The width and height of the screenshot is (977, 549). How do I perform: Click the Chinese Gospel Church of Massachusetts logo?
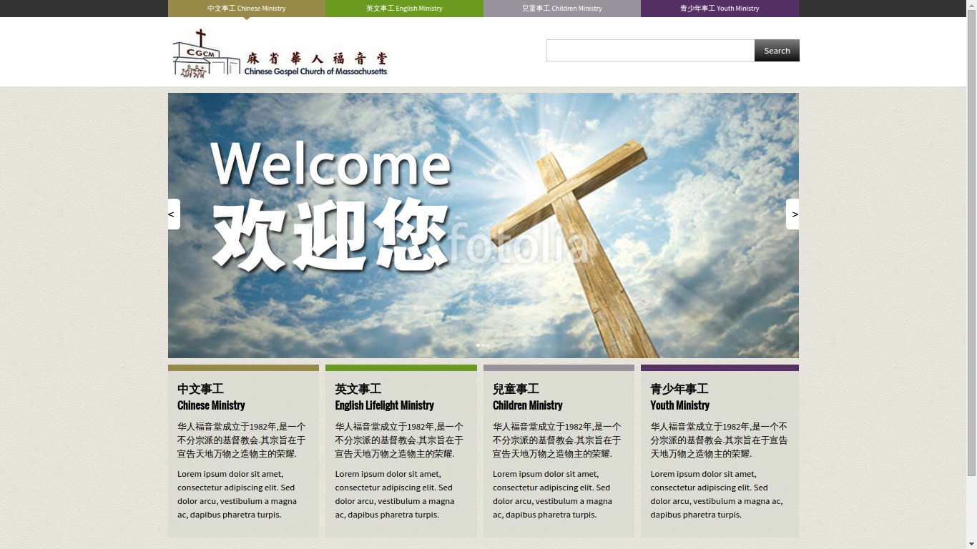[x=280, y=53]
